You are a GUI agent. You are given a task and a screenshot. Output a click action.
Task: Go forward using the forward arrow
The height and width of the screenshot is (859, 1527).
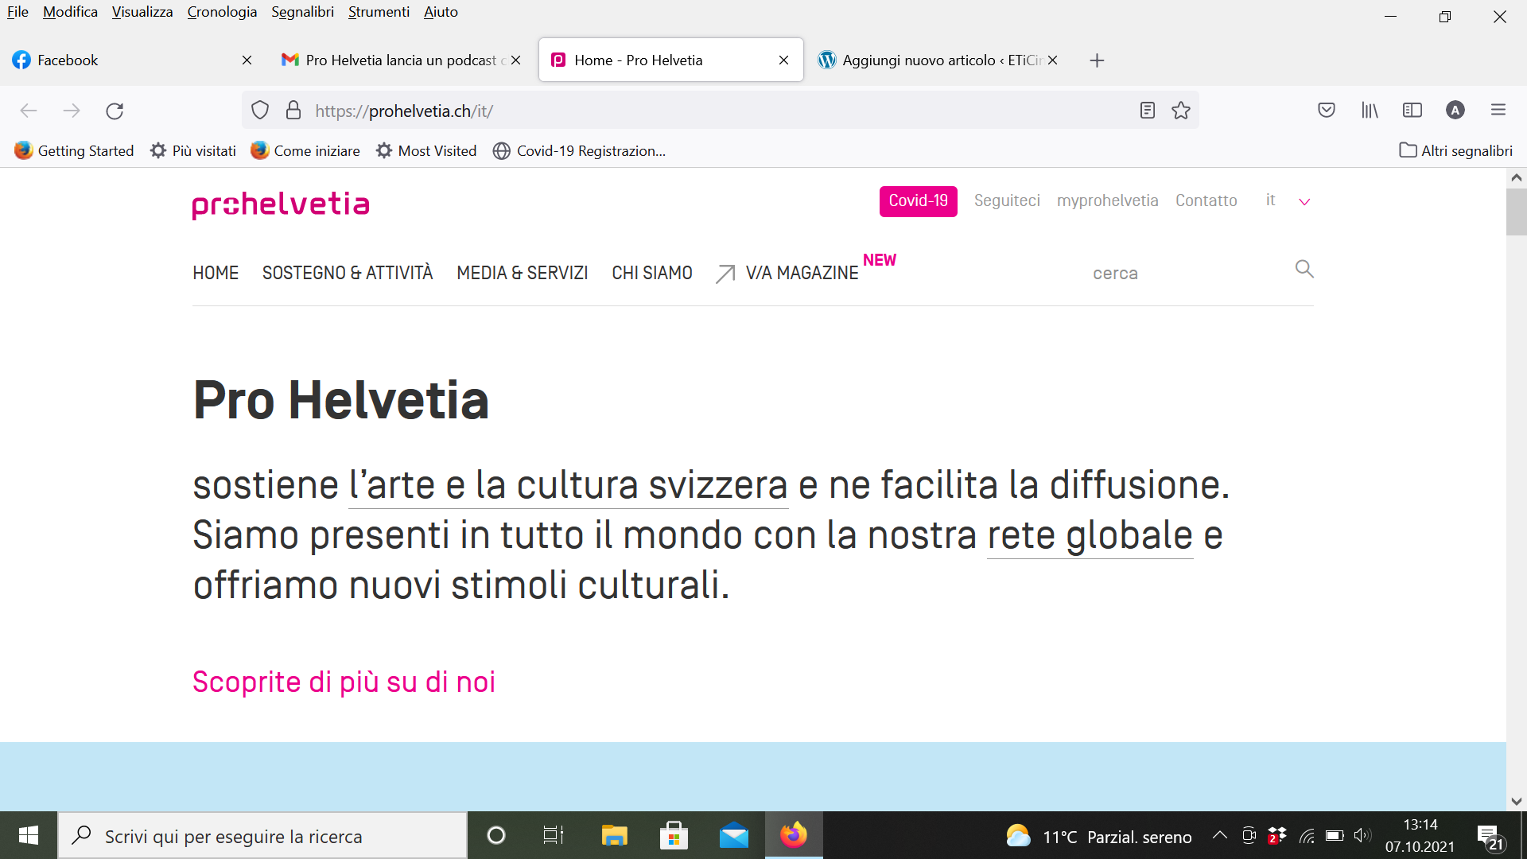coord(72,111)
